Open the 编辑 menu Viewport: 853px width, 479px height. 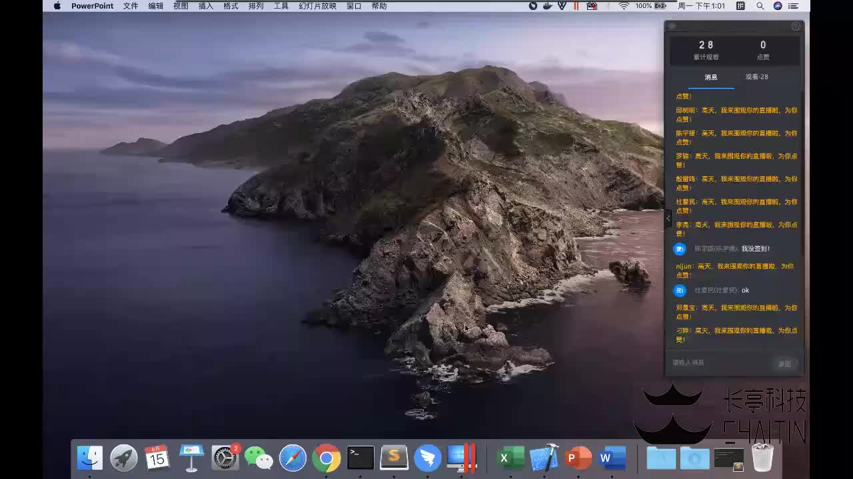click(x=156, y=6)
